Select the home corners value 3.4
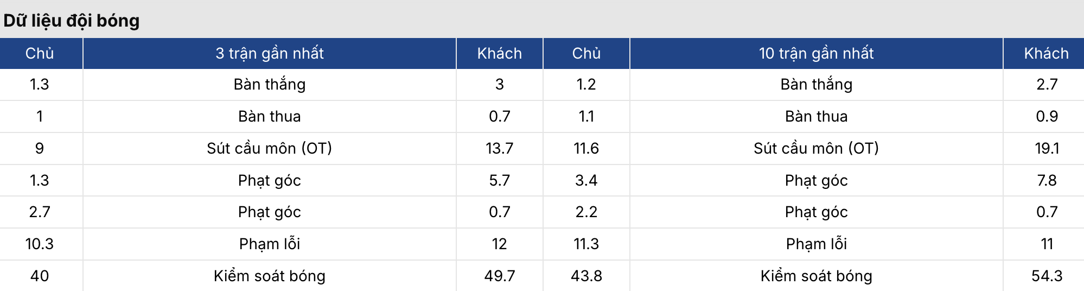 (586, 180)
